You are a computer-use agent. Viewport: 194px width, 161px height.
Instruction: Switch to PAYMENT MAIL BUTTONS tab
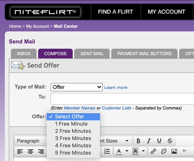click(144, 54)
